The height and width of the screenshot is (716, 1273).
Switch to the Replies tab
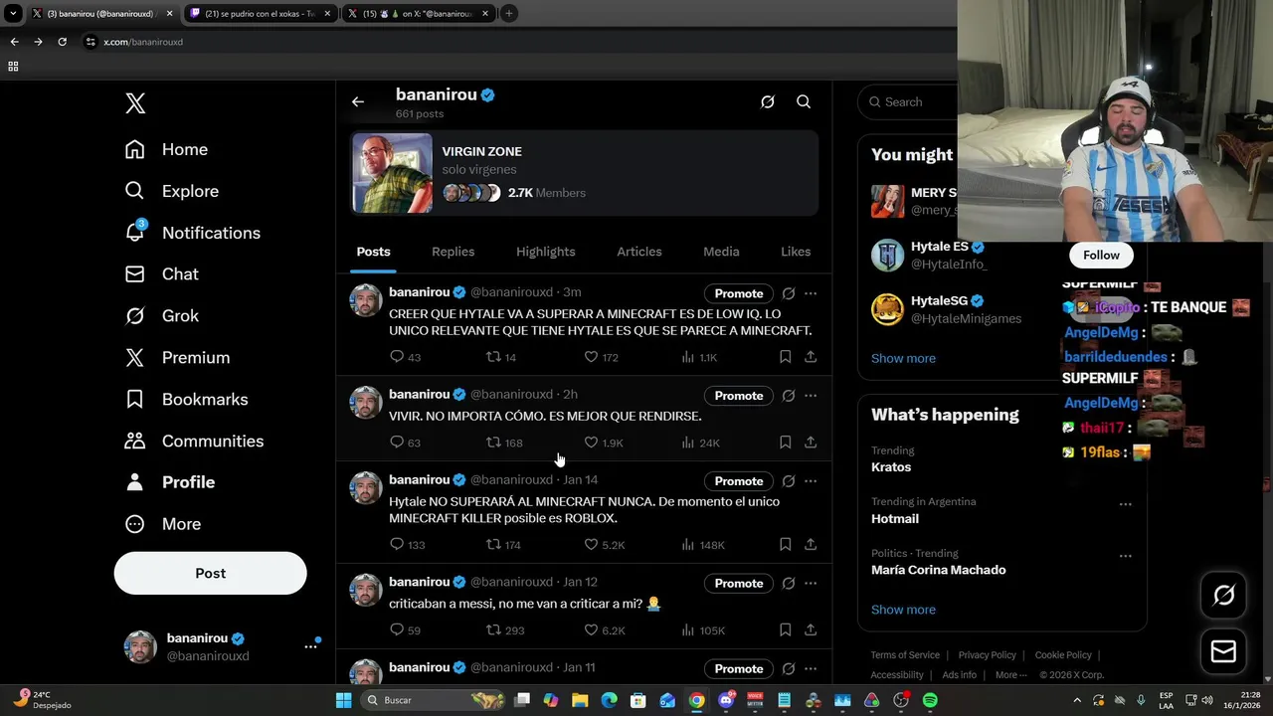click(453, 252)
